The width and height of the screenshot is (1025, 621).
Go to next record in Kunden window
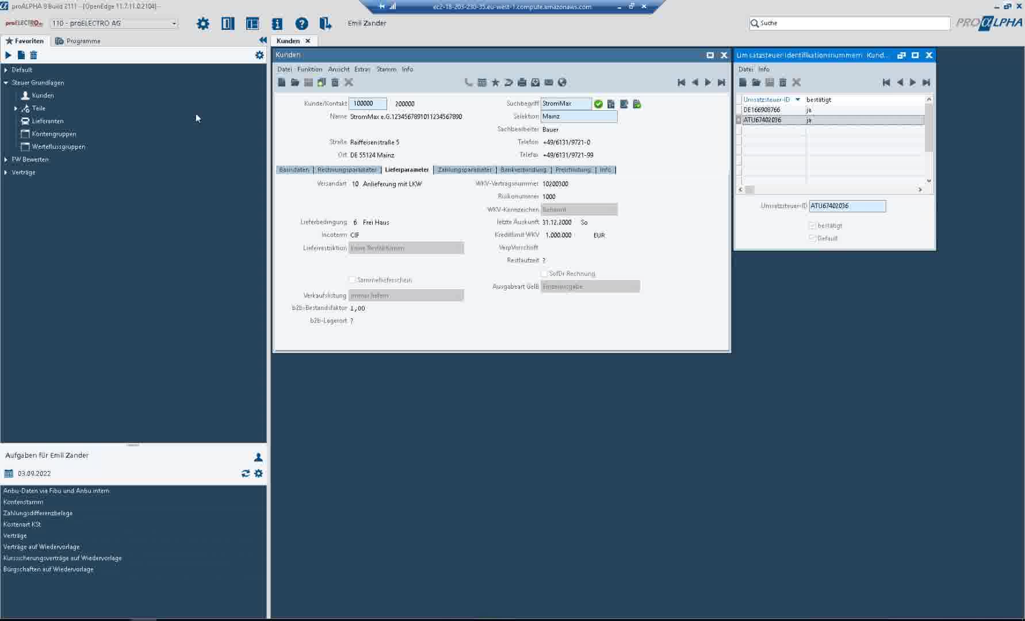click(708, 82)
